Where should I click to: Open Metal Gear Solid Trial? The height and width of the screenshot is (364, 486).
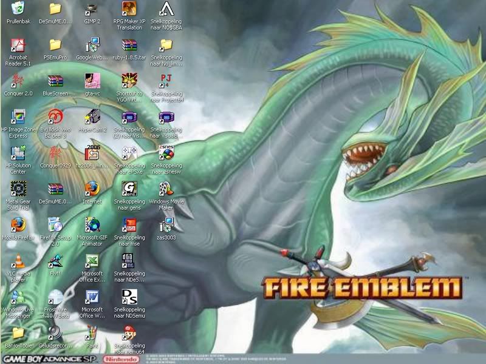tap(18, 188)
